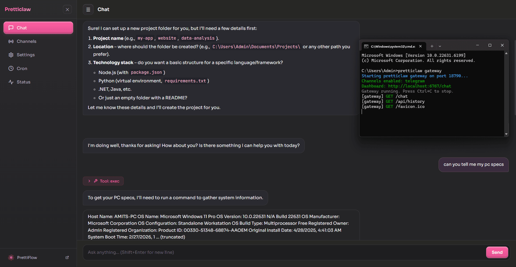
Task: Open PrettiFlow external link icon
Action: click(67, 258)
